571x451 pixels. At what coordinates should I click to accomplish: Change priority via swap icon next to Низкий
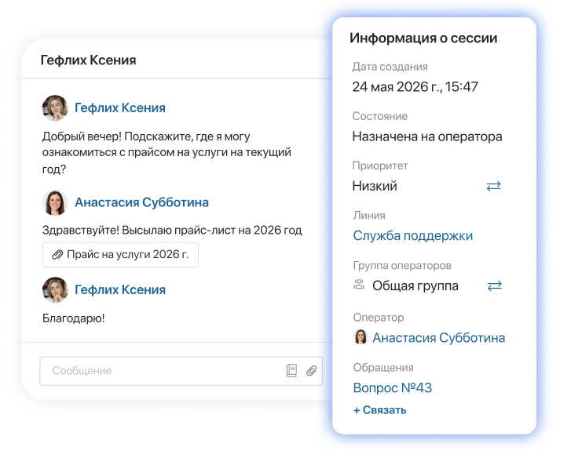(494, 186)
